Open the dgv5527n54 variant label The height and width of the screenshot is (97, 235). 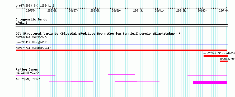click(227, 59)
